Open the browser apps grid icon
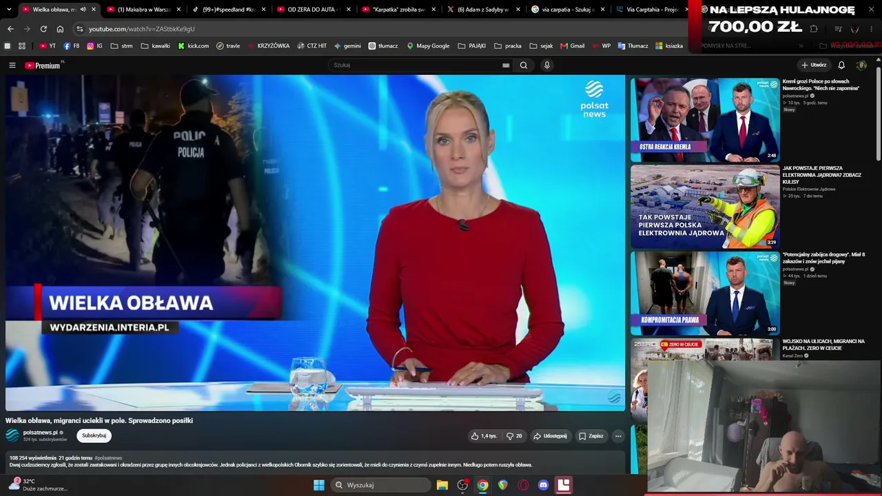 pos(22,46)
